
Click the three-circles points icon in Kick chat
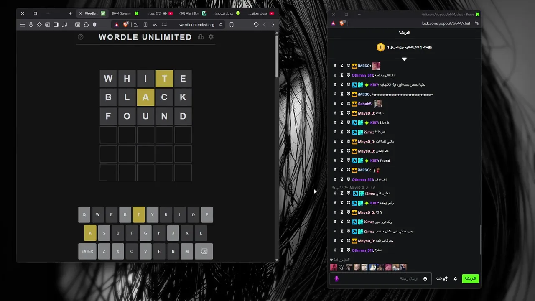coord(445,279)
